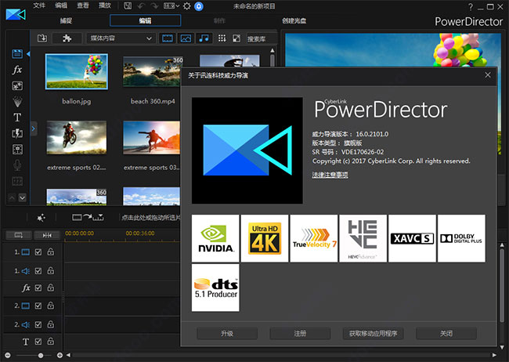This screenshot has width=509, height=362.
Task: Disable the video track 1 checkbox
Action: (39, 252)
